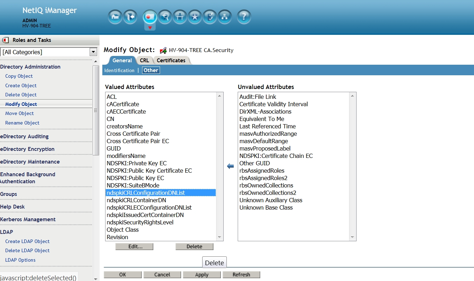This screenshot has width=474, height=281.
Task: Select Cross Certificate Pair EC attribute
Action: [x=161, y=141]
